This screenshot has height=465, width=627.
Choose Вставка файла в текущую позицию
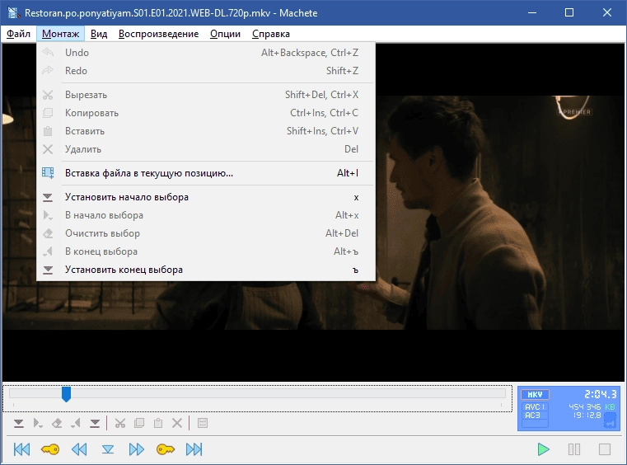(x=205, y=173)
